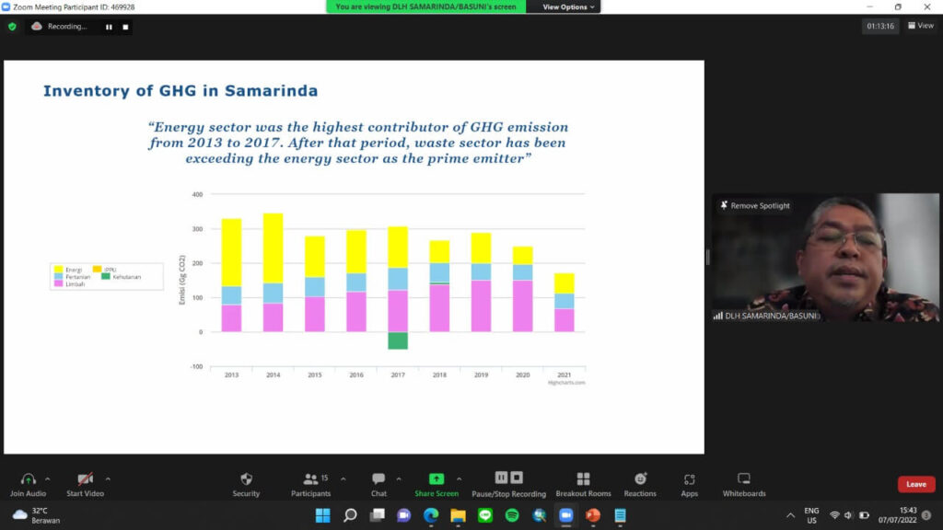Open the Security shield menu
The width and height of the screenshot is (943, 530).
tap(246, 484)
